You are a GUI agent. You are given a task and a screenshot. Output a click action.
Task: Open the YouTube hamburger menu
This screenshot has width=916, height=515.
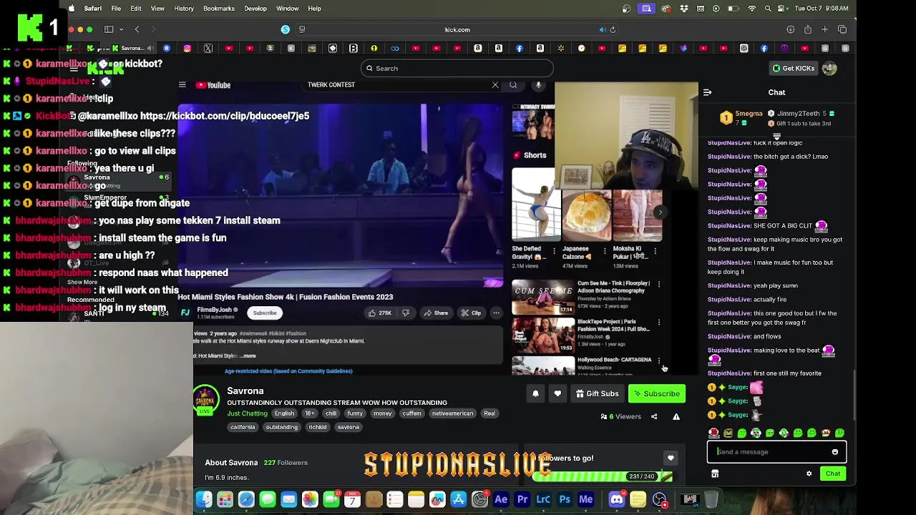(182, 85)
